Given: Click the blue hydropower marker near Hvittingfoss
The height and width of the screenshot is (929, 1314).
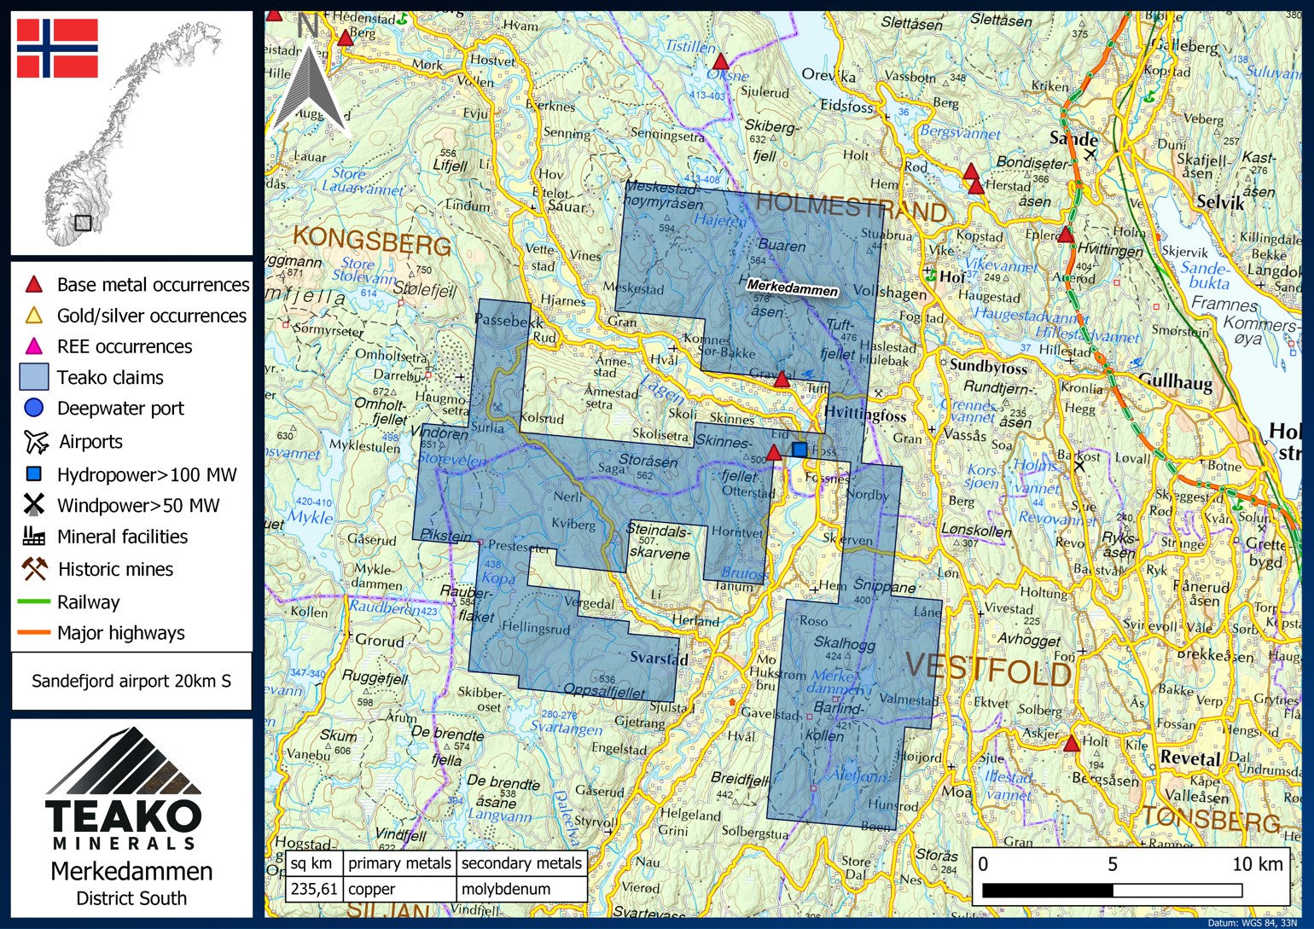Looking at the screenshot, I should click(799, 450).
